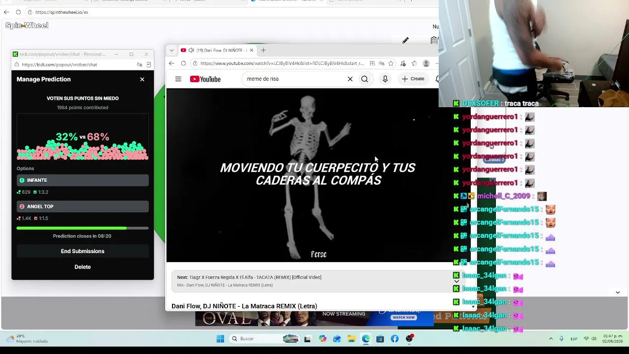Open File Explorer from the taskbar
Viewport: 629px width, 354px height.
pos(351,339)
